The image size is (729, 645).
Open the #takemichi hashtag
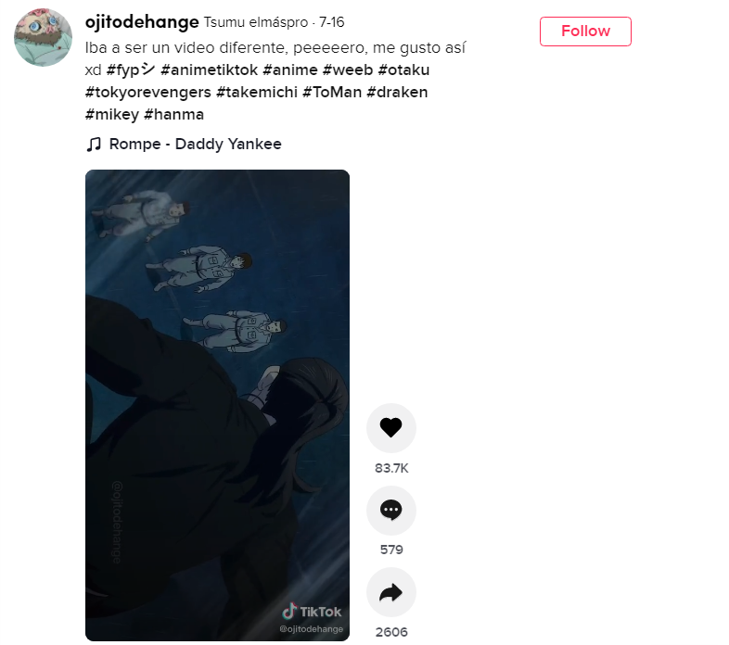tap(257, 92)
